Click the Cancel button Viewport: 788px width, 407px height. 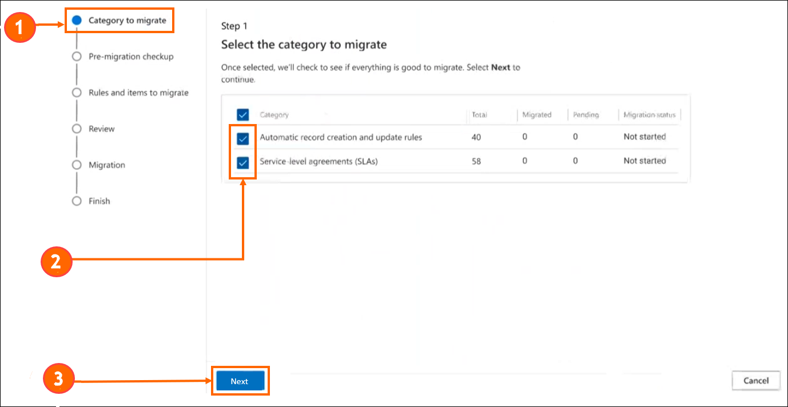pyautogui.click(x=756, y=381)
